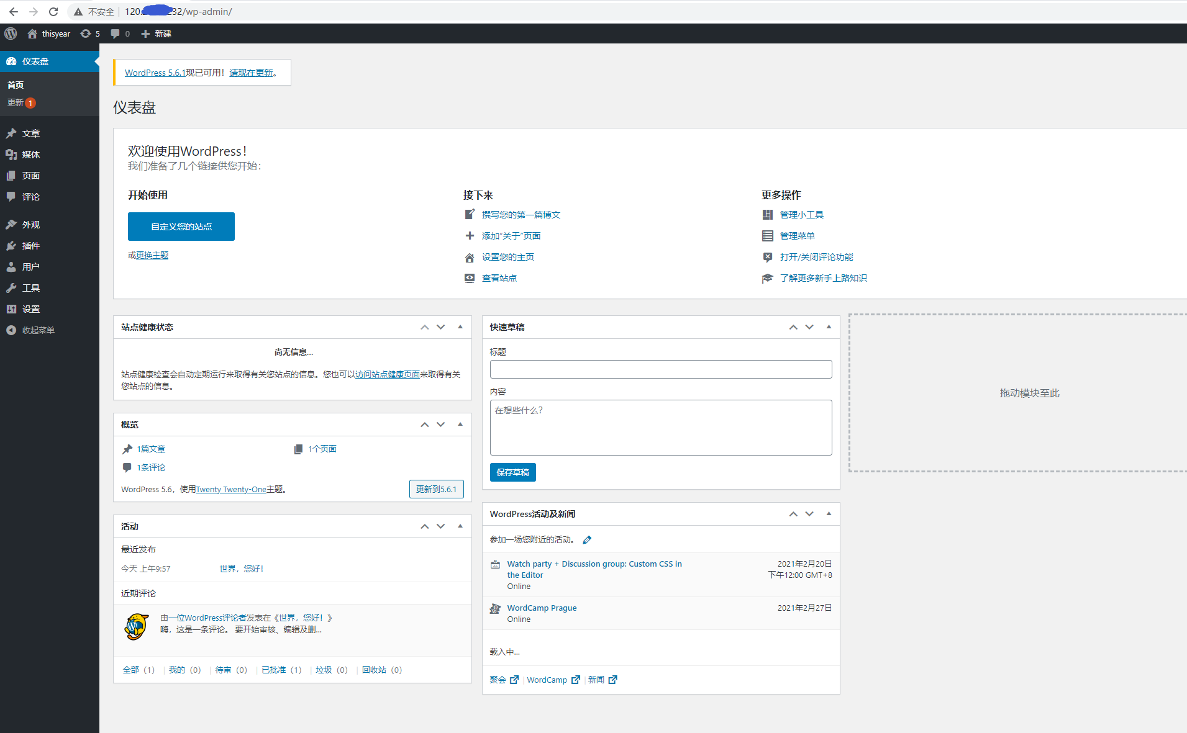
Task: Open 更新 submenu with badge 1
Action: coord(21,102)
